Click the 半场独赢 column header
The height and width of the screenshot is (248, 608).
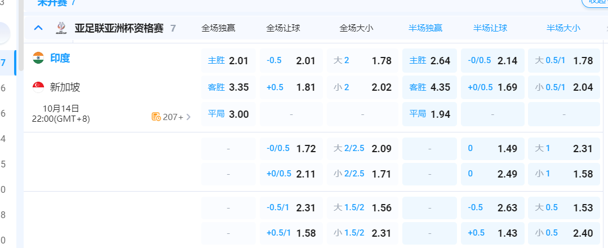[425, 28]
